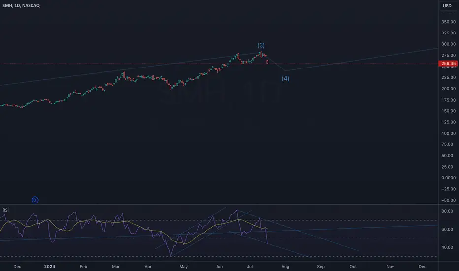Click the blue D dividend marker icon
Viewport: 459px width, 271px height.
35,200
